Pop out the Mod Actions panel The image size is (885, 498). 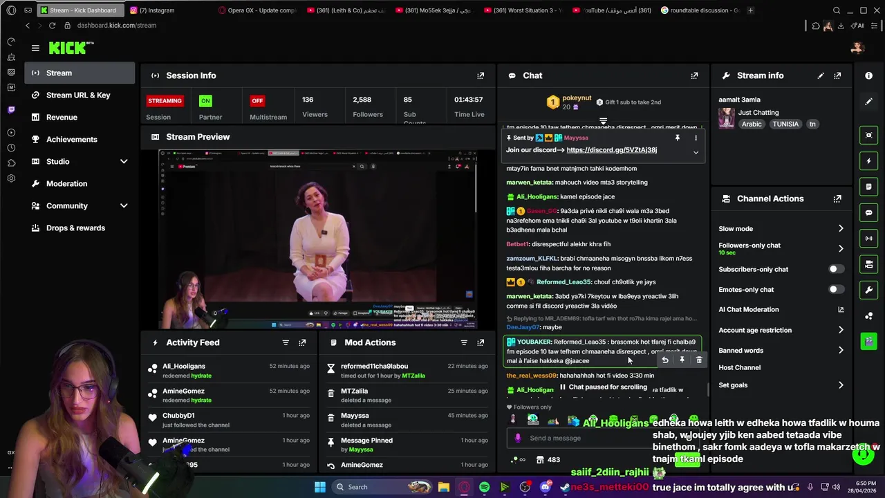point(481,342)
